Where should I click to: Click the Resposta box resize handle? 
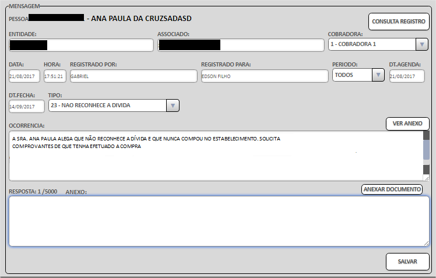[426, 243]
